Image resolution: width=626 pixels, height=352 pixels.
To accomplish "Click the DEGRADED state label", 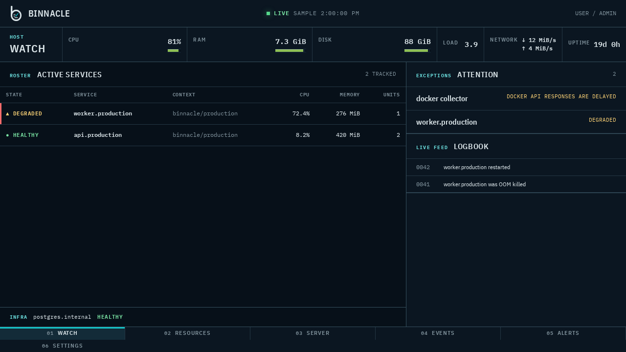I will pyautogui.click(x=28, y=114).
